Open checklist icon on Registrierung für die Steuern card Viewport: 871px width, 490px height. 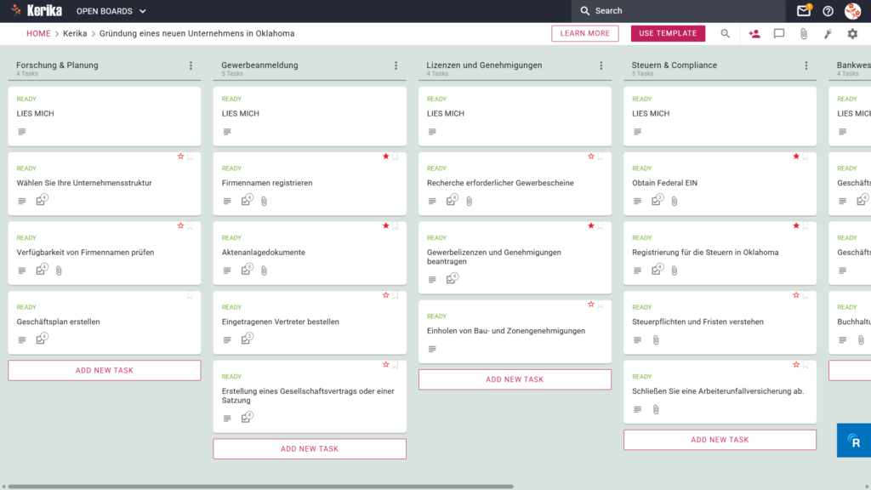click(658, 270)
